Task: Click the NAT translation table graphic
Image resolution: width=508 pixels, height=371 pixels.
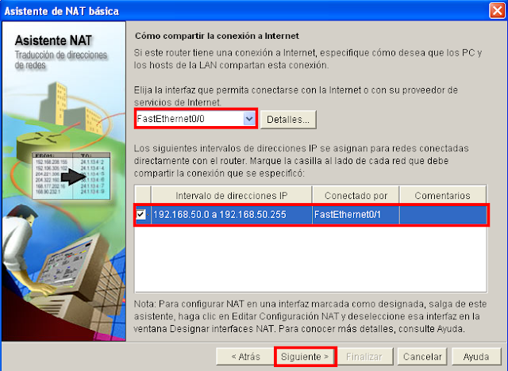Action: click(71, 176)
